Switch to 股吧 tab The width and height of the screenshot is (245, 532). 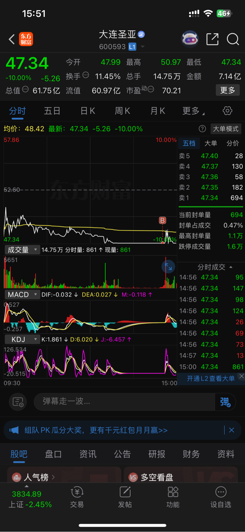[19, 454]
